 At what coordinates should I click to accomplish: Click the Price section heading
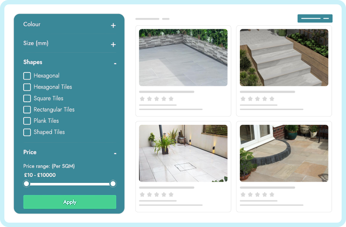(x=30, y=152)
